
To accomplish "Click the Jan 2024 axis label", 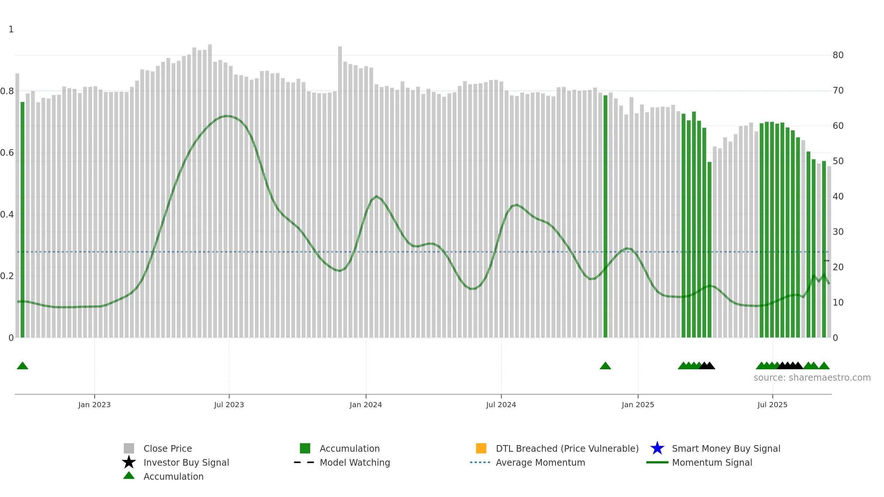I will coord(366,405).
